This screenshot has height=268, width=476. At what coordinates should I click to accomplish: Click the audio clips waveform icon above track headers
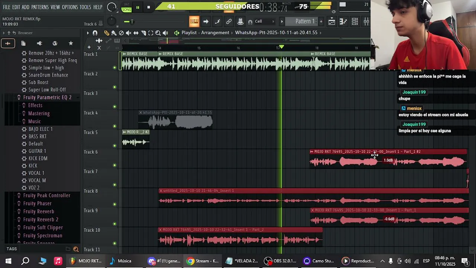99,41
